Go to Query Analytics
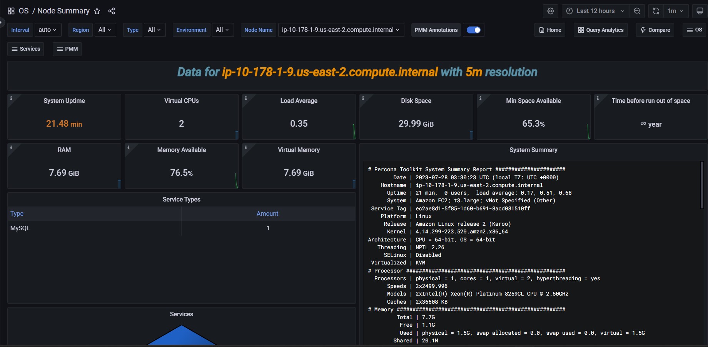This screenshot has width=708, height=347. tap(600, 30)
